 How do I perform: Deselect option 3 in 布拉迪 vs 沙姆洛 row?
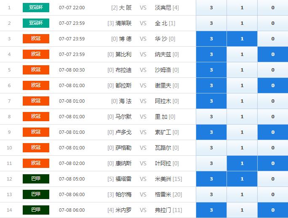[x=211, y=70]
